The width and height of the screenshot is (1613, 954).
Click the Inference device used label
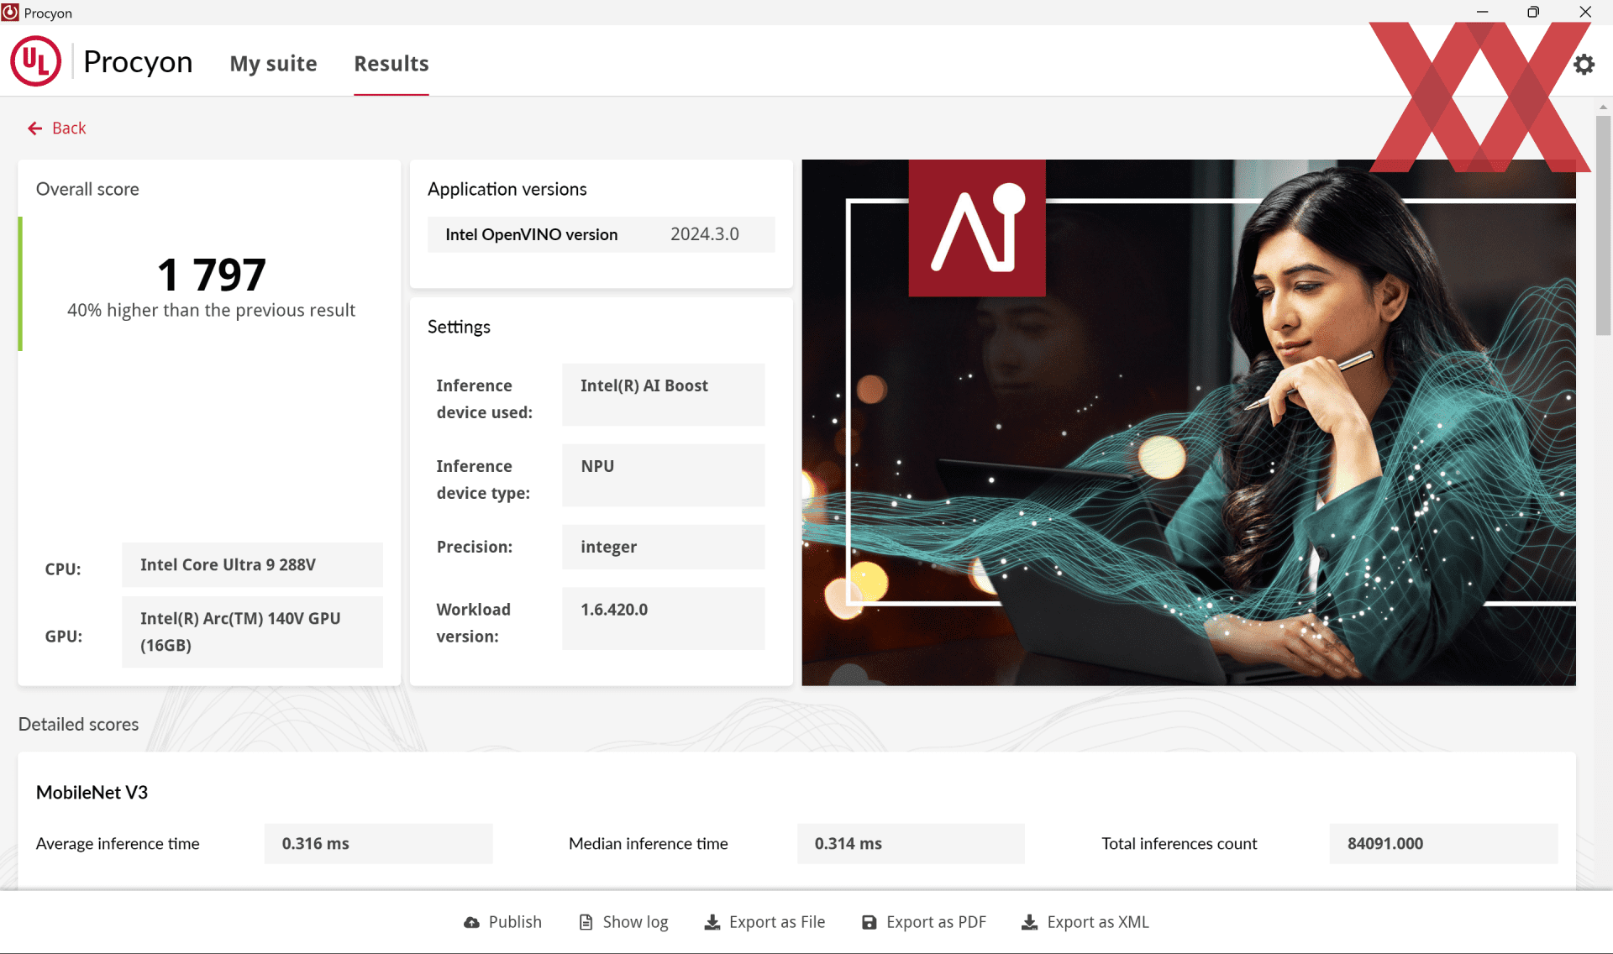pos(484,399)
